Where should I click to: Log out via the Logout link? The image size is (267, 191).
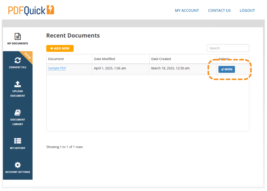coord(247,11)
